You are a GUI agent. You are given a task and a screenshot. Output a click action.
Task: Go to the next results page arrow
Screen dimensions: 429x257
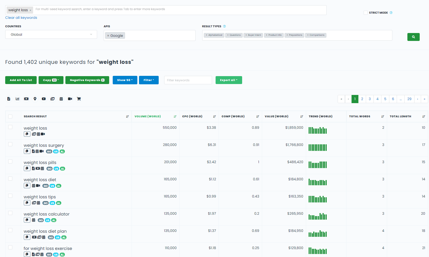point(418,99)
